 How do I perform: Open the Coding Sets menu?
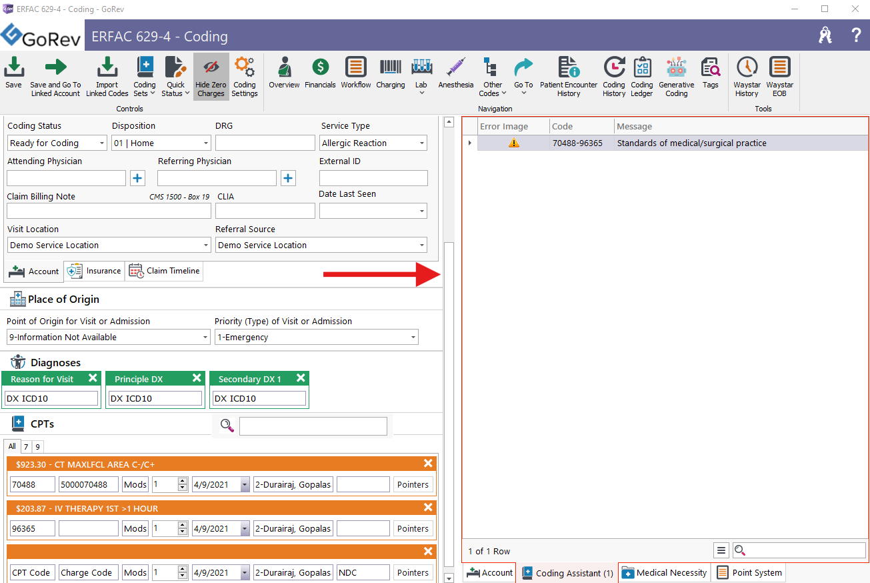pyautogui.click(x=145, y=77)
